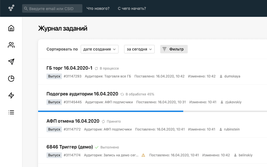Open the task journal list icon
The width and height of the screenshot is (267, 167).
[11, 112]
